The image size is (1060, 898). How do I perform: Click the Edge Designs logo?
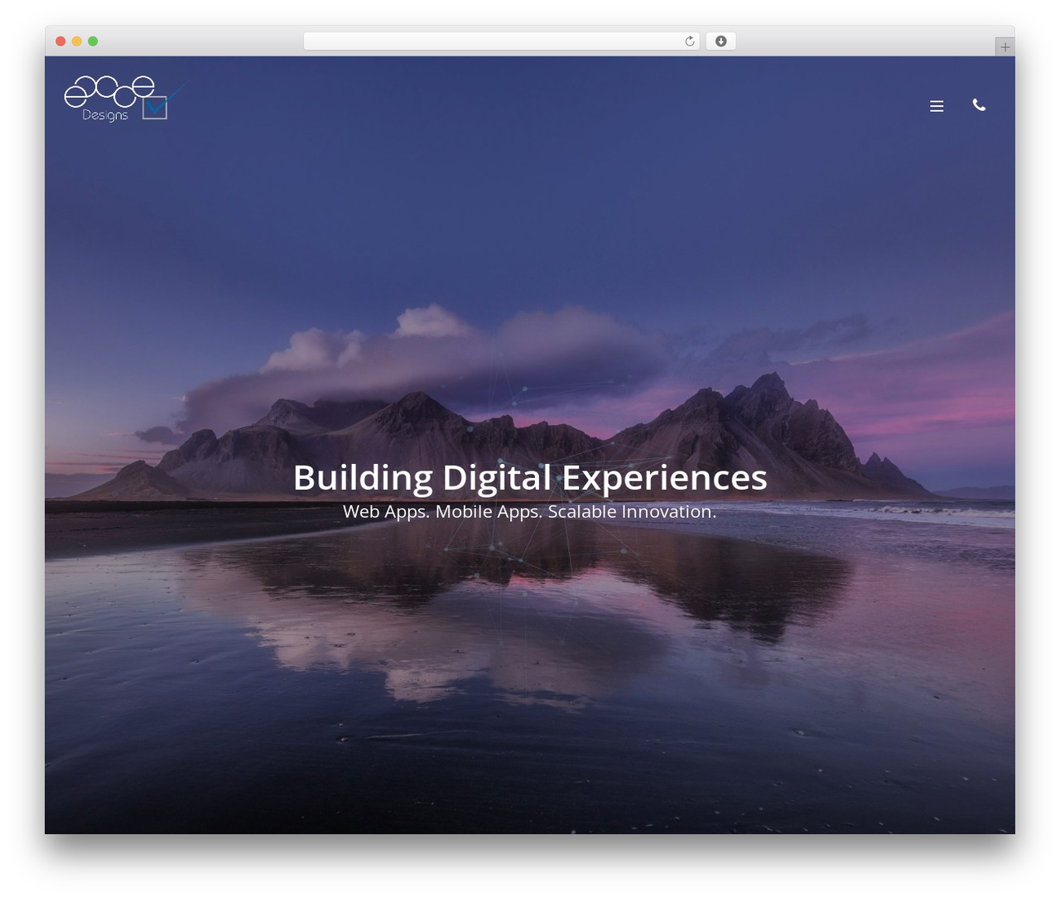124,99
